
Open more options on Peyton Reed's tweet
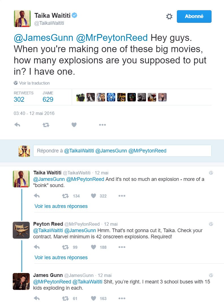(122, 247)
